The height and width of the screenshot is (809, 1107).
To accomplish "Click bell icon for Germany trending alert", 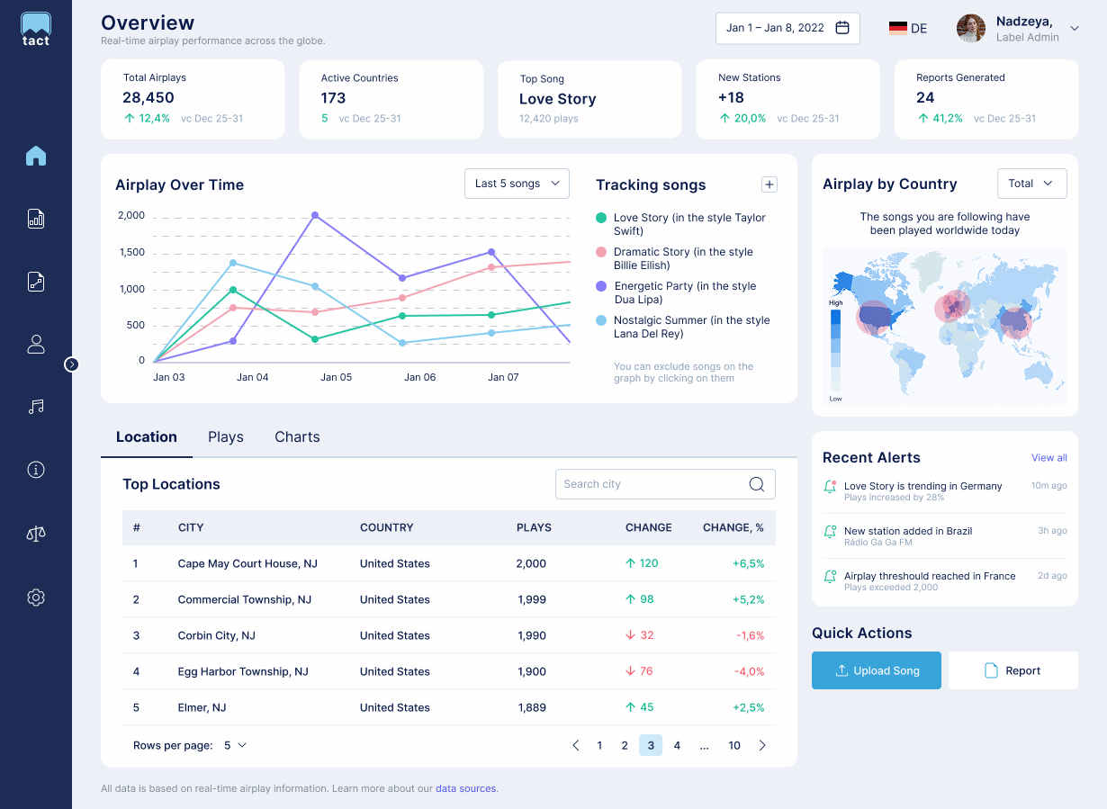I will click(830, 487).
